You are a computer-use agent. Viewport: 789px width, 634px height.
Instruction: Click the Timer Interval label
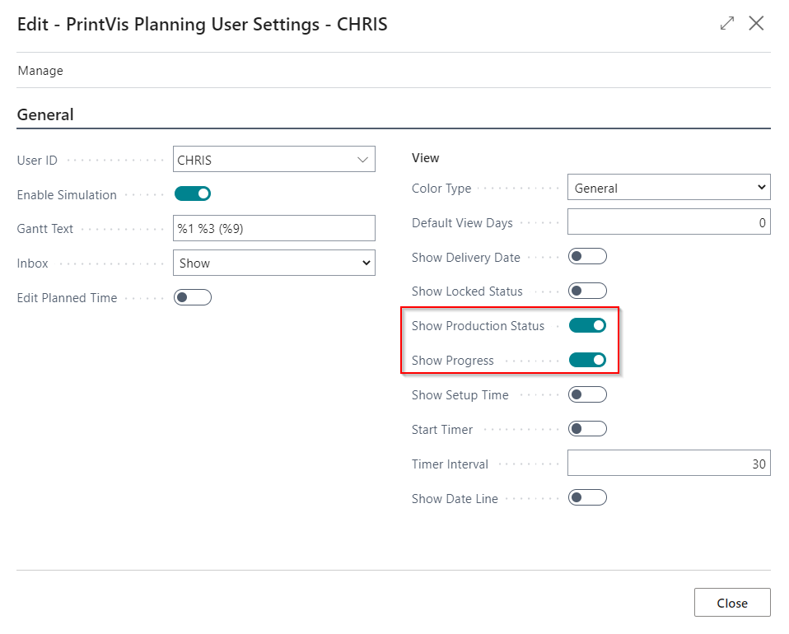coord(450,464)
